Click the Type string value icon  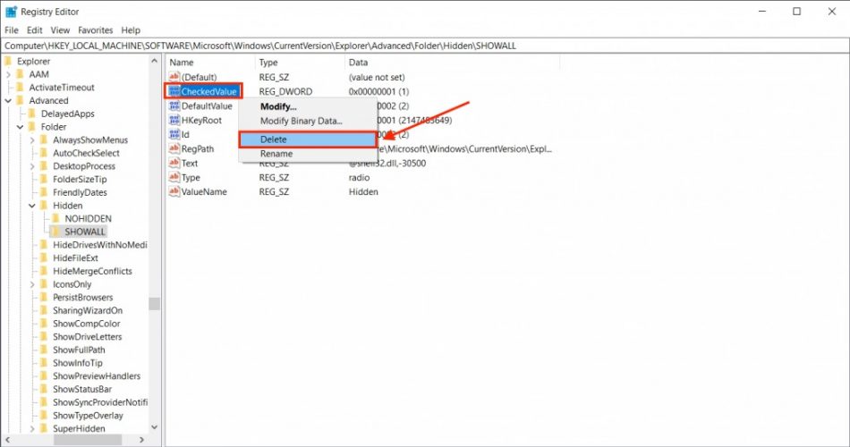(x=174, y=177)
